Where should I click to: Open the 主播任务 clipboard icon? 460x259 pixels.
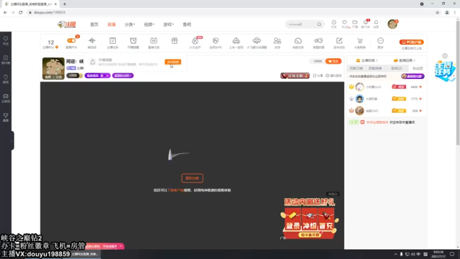click(113, 41)
